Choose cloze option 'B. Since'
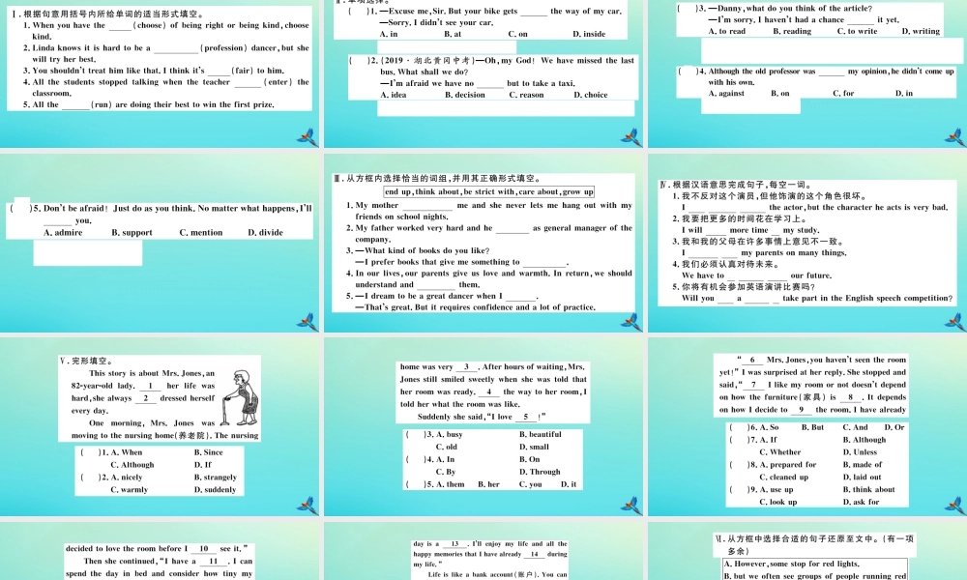The image size is (967, 580). (209, 452)
